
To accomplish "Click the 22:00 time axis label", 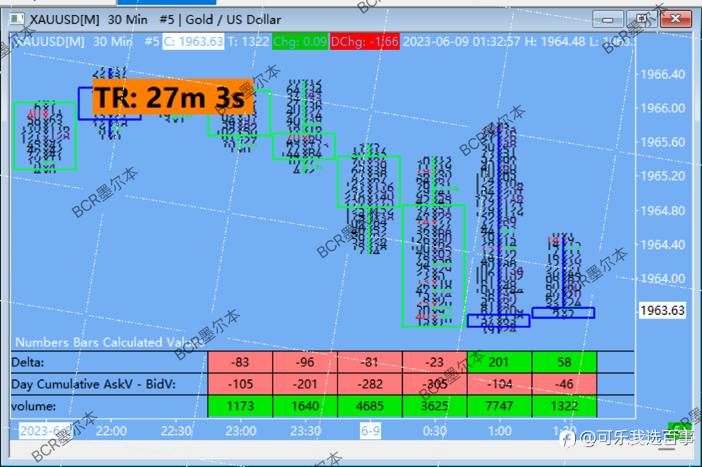I will click(x=112, y=431).
